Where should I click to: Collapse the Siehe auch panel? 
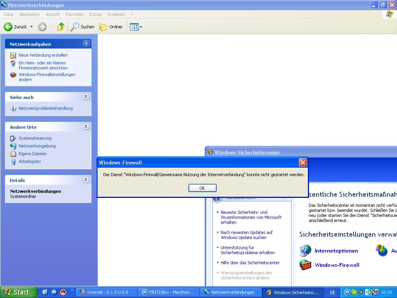point(86,97)
